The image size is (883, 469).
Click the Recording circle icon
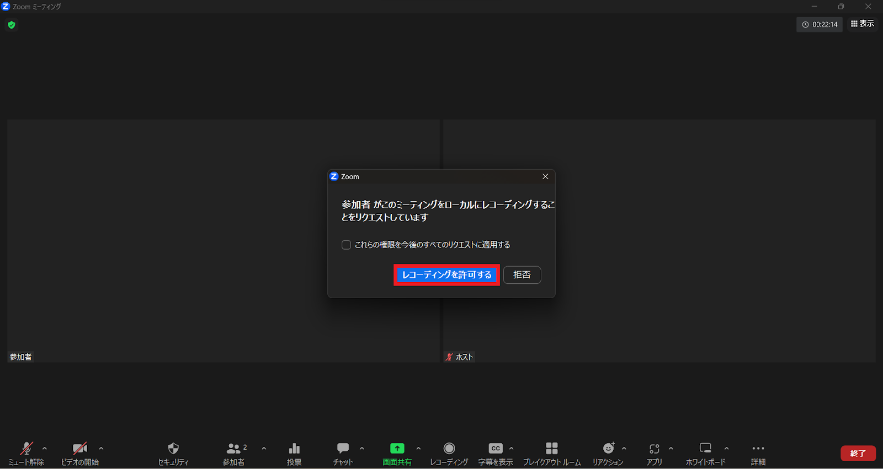pos(449,449)
